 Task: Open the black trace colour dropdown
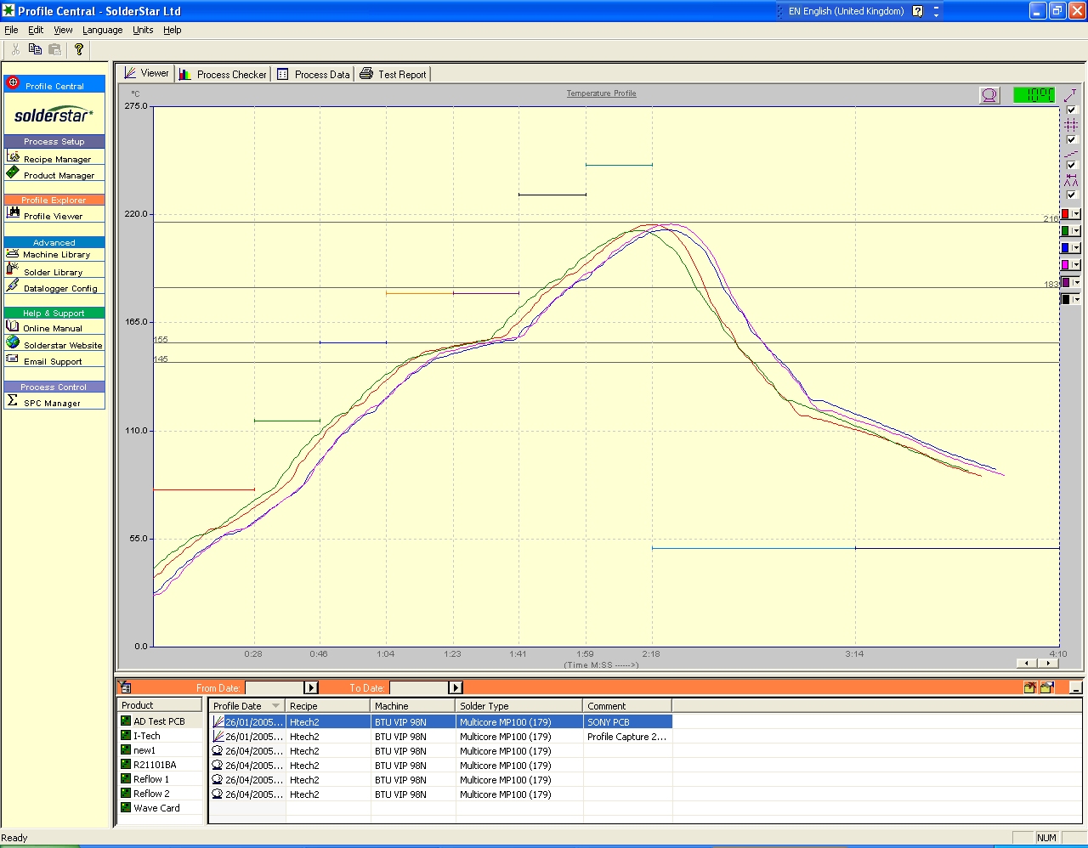[x=1076, y=299]
